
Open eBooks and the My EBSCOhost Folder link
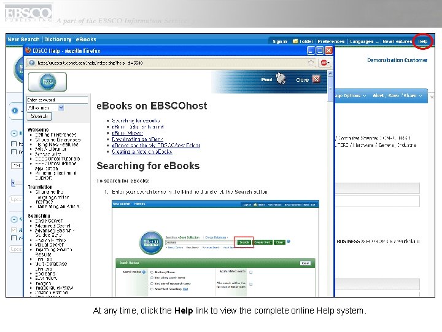click(x=156, y=145)
